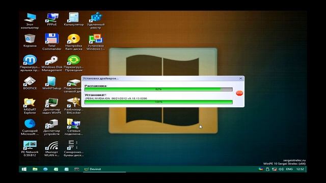Open Диспетчер устройств shortcut
326x183 pixels.
click(52, 127)
